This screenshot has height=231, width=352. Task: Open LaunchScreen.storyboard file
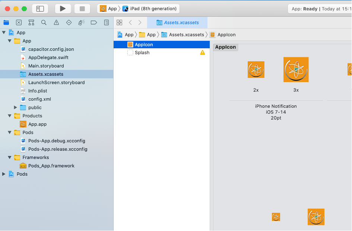click(x=57, y=82)
